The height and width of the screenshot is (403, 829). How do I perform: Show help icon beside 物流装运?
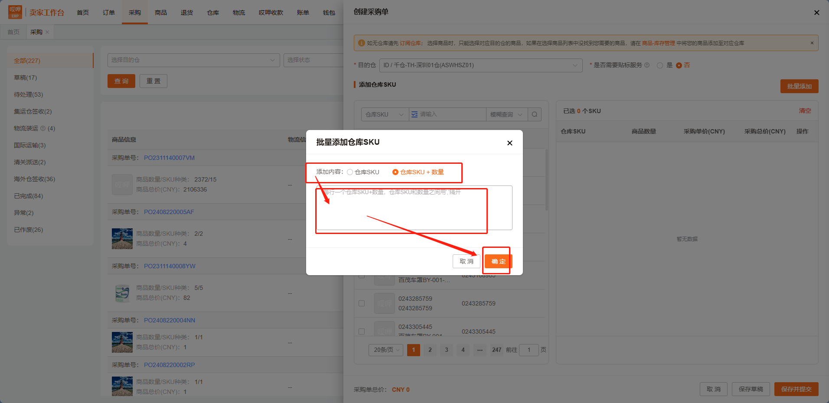click(43, 128)
